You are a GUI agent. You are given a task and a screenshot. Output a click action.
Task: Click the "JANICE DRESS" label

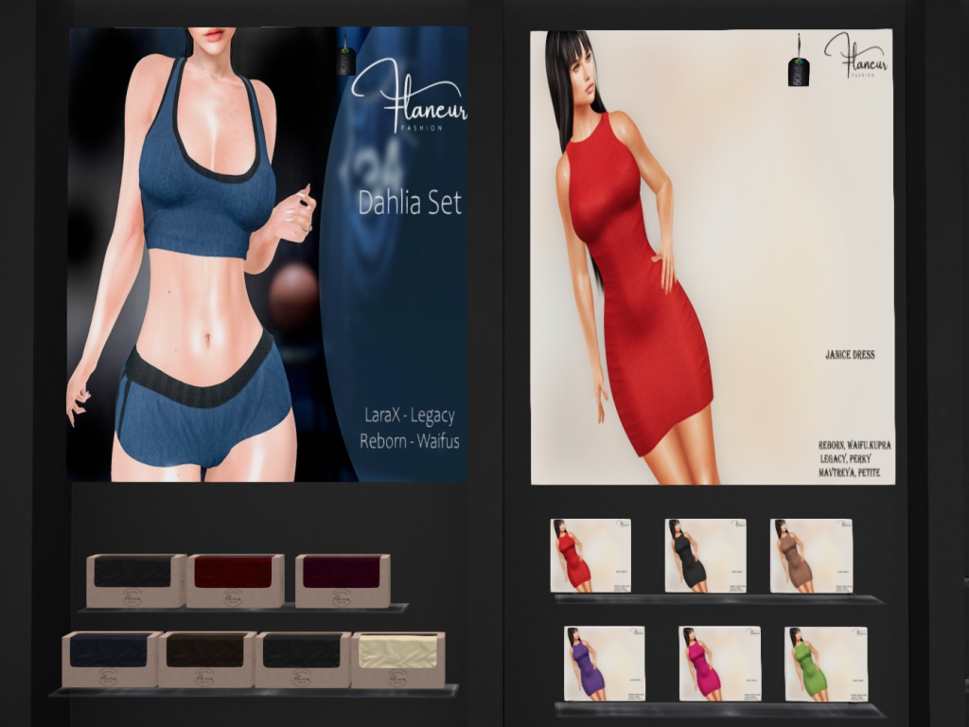[x=850, y=355]
